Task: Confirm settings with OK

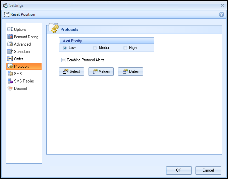Action: click(179, 170)
